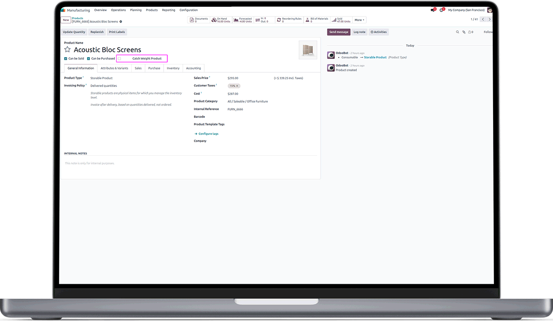Viewport: 553px width, 321px height.
Task: Click the Update Quantity button
Action: pos(74,32)
